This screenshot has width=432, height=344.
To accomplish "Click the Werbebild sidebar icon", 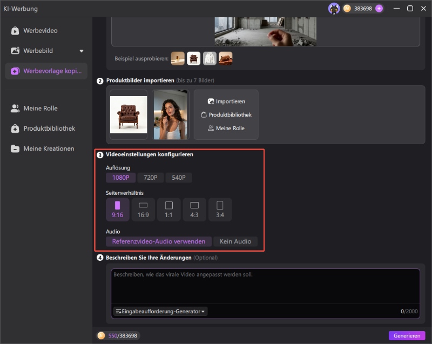I will 15,51.
